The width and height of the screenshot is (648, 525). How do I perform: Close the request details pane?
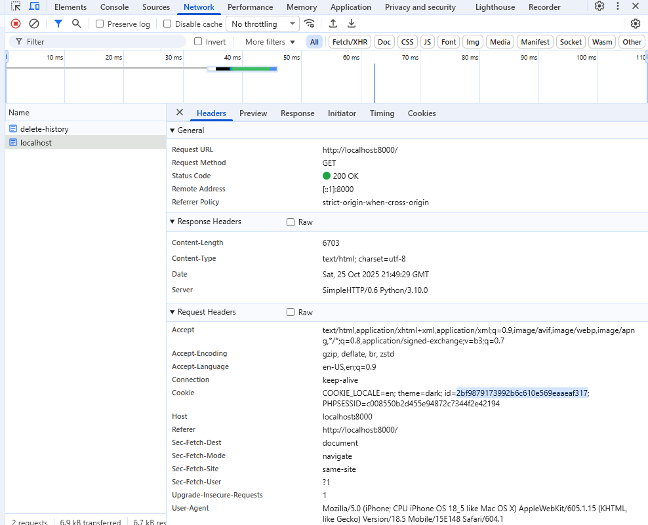pyautogui.click(x=180, y=113)
